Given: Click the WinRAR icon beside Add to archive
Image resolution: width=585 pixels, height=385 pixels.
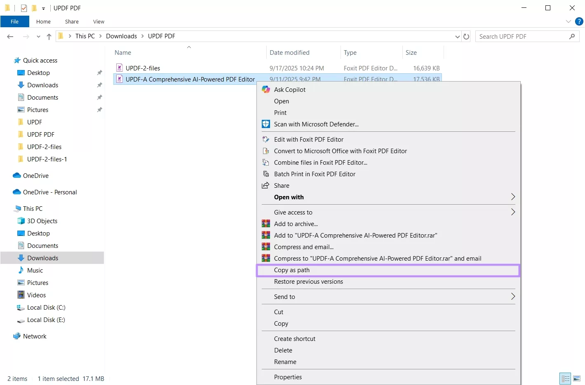Looking at the screenshot, I should coord(266,224).
